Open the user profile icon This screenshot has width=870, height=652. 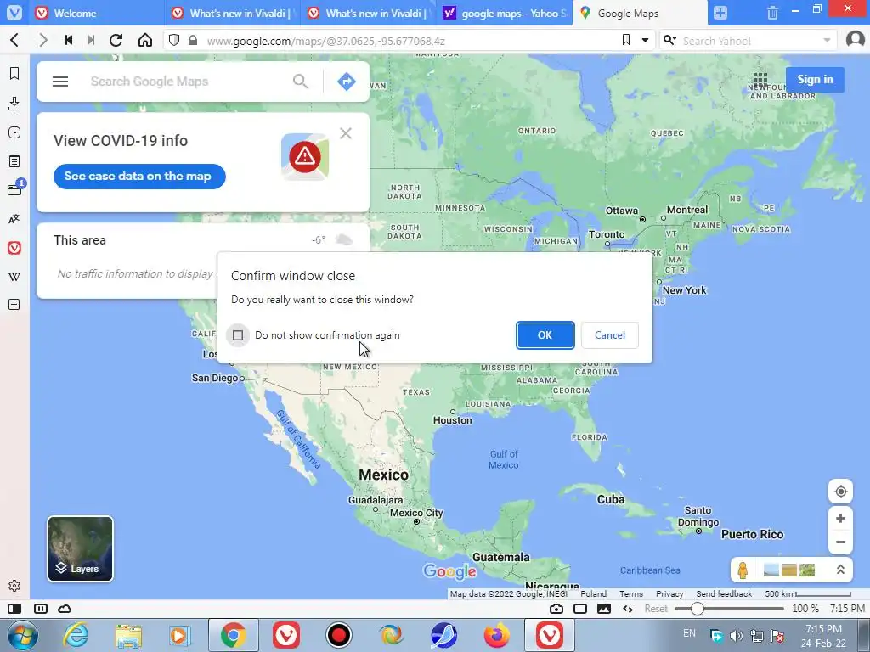tap(855, 40)
